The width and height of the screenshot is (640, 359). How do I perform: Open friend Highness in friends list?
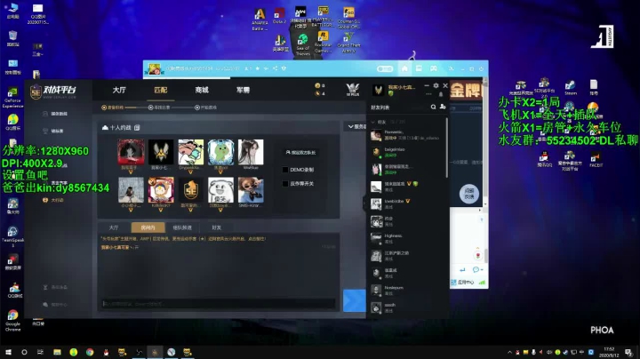pyautogui.click(x=407, y=238)
